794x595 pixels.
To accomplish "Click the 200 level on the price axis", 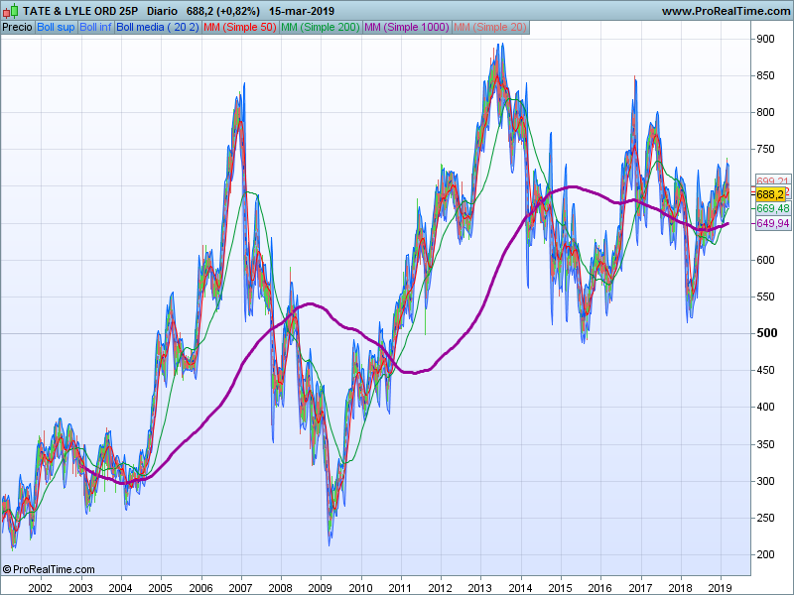I will [765, 554].
